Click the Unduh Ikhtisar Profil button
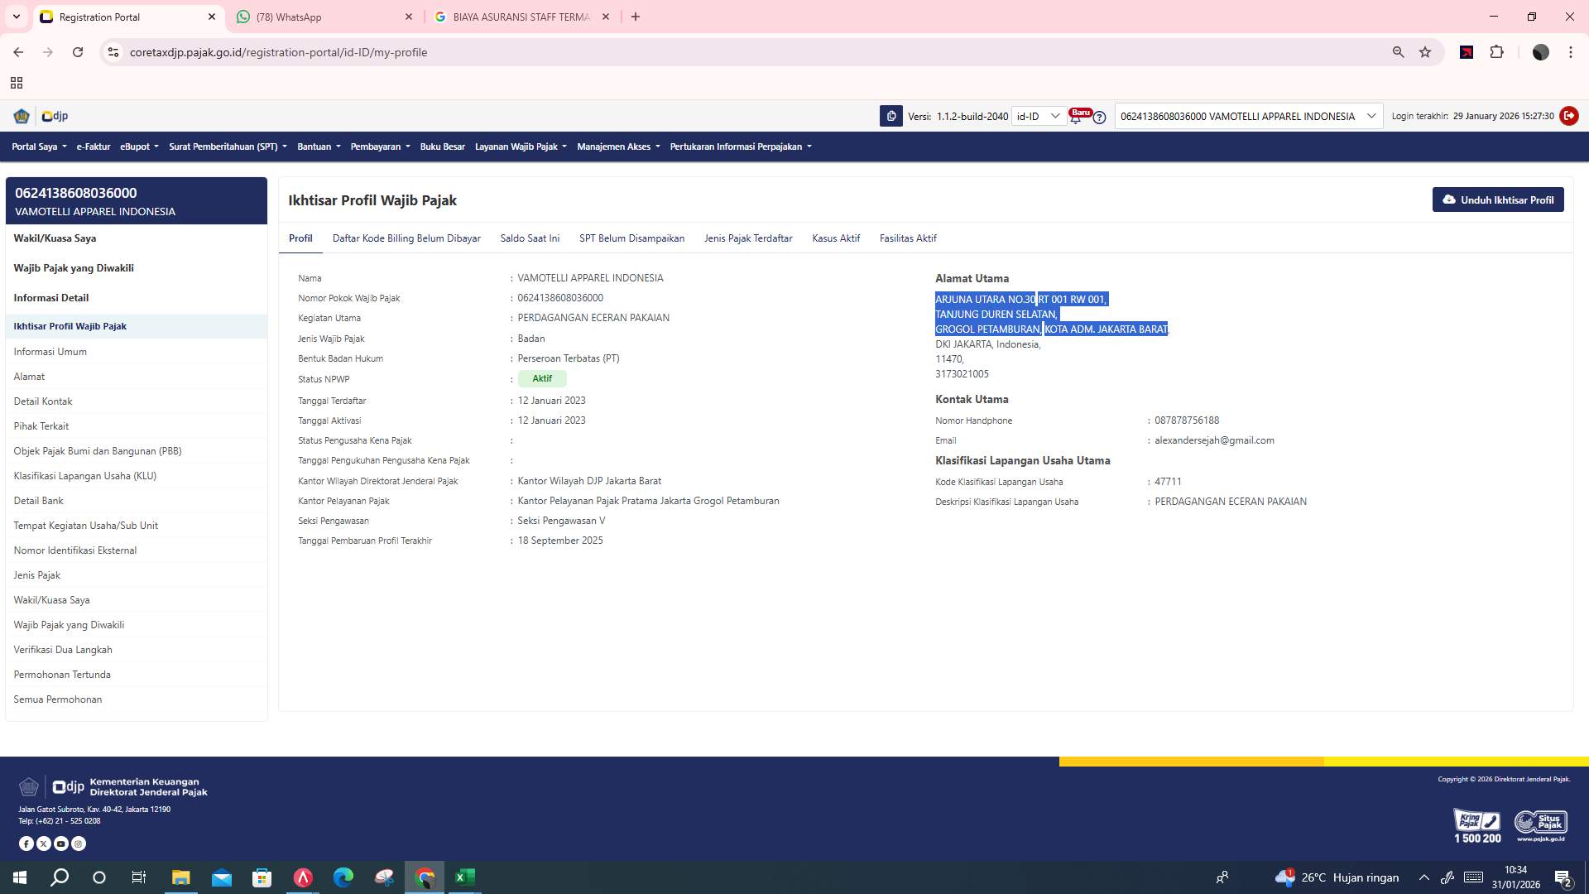 click(1498, 199)
